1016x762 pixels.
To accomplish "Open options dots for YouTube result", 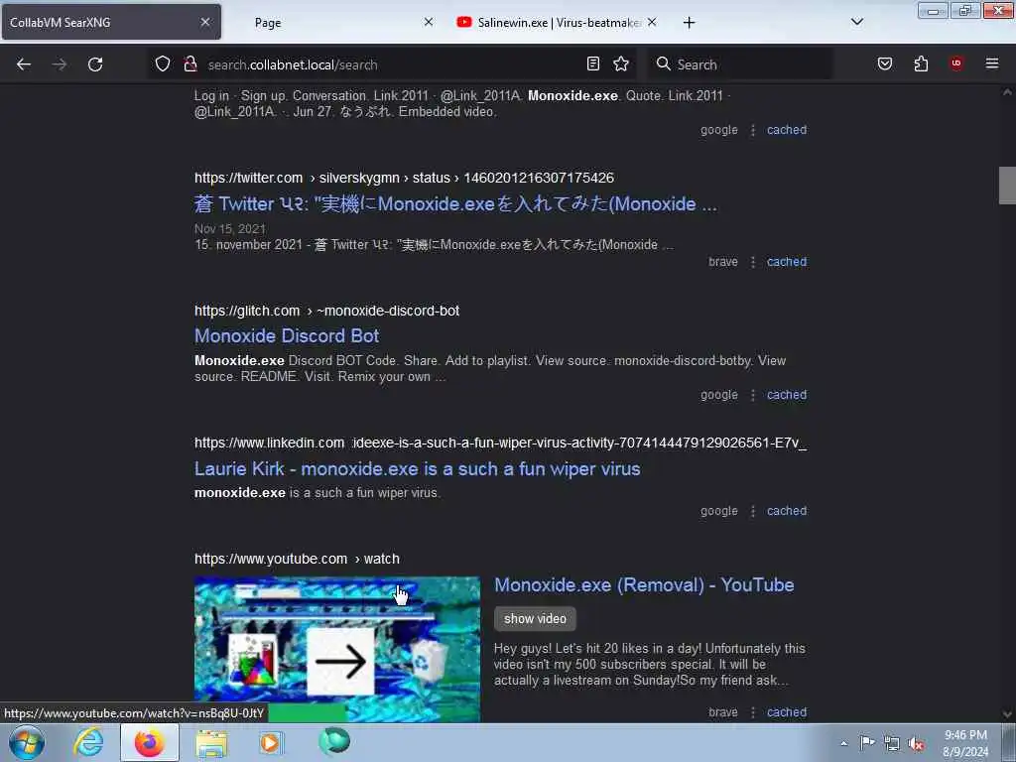I will 752,712.
